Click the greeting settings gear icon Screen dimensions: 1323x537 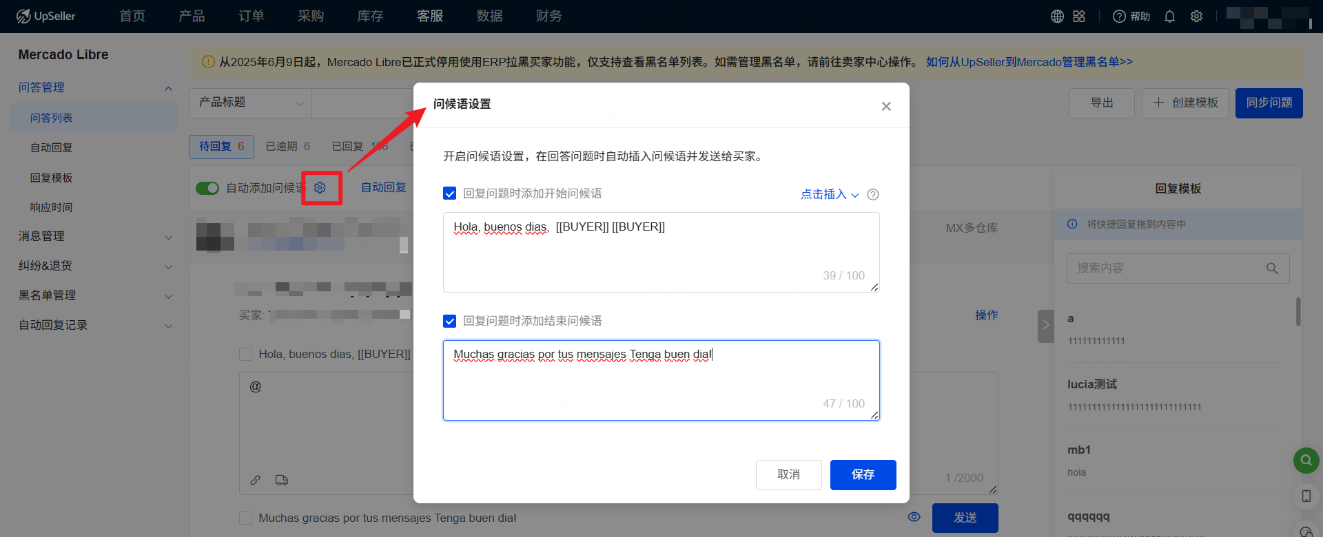click(x=320, y=188)
